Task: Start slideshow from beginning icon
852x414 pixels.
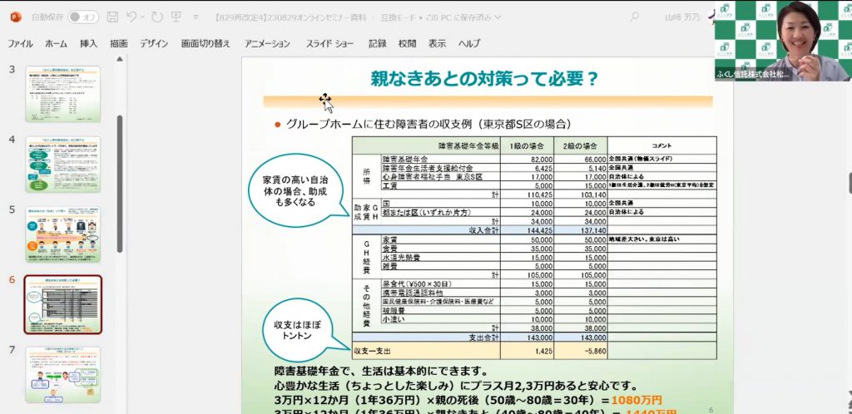Action: coord(176,17)
